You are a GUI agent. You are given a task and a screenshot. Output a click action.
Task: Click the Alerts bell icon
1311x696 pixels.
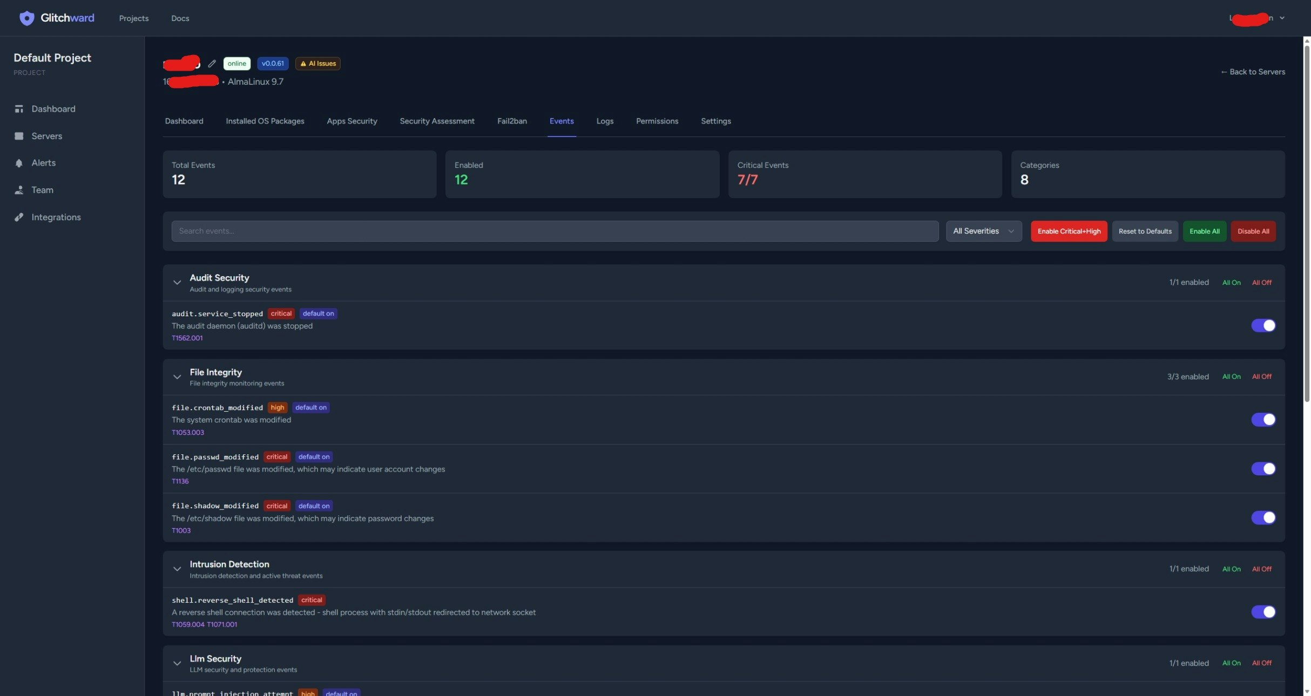tap(19, 163)
